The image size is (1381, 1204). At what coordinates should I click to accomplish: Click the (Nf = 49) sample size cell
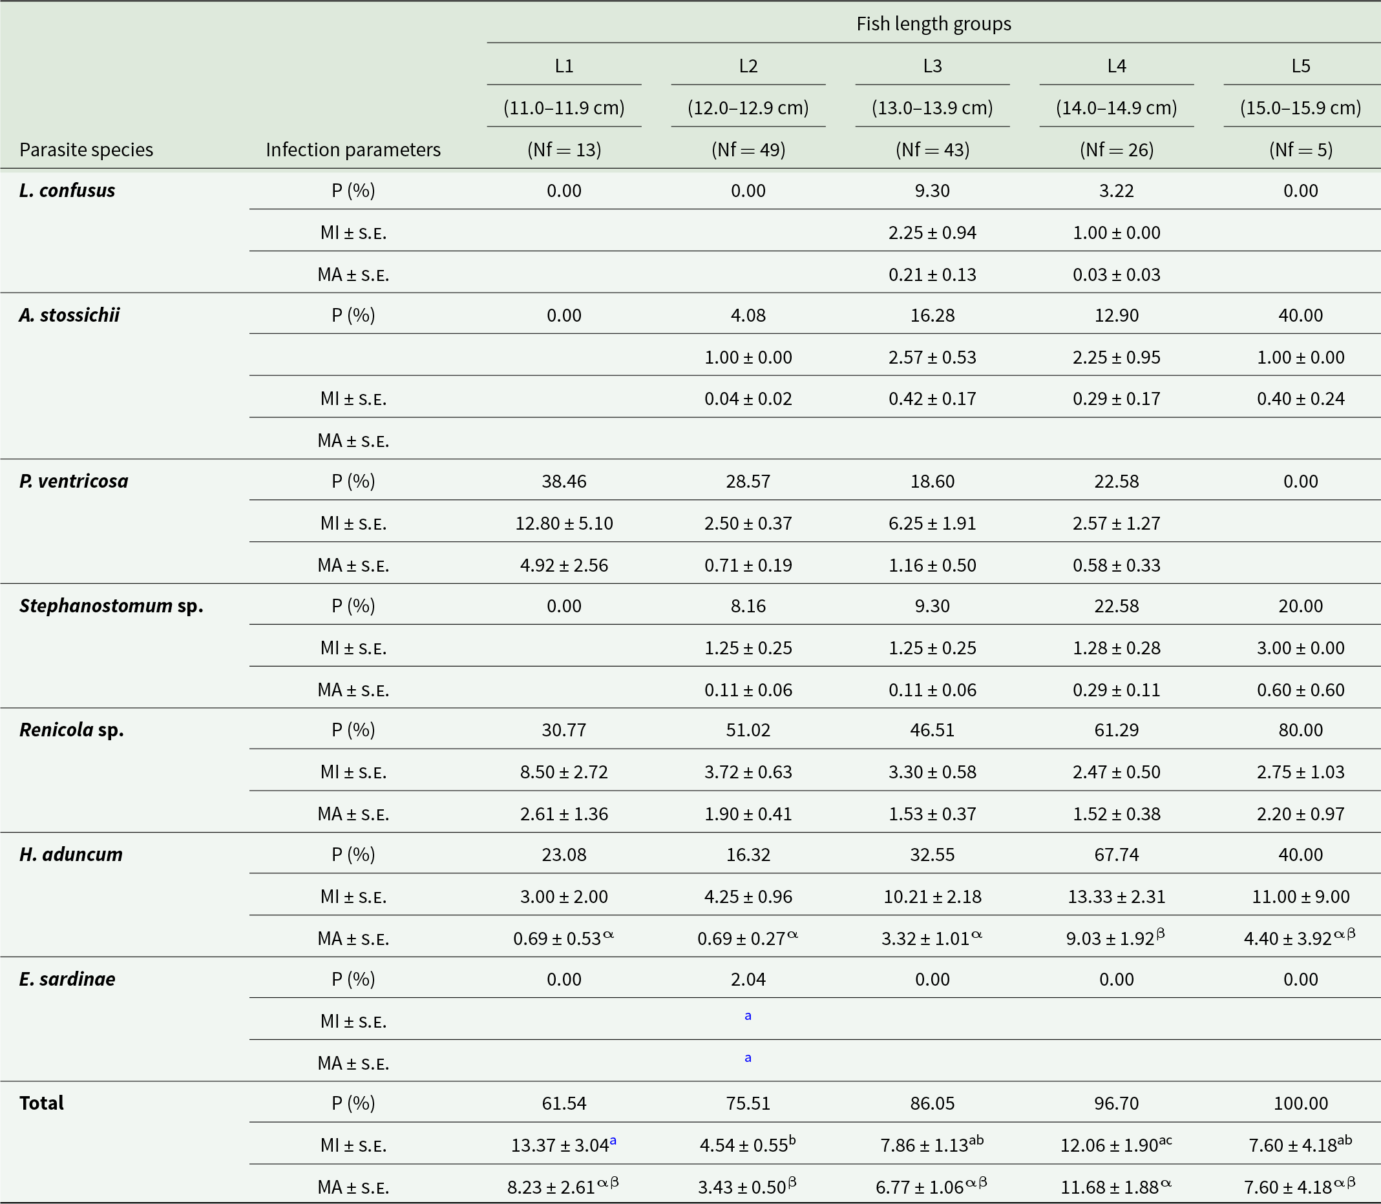748,149
